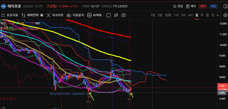The height and width of the screenshot is (109, 228).
Task: Change candlestick chart type icon
Action: click(x=116, y=15)
